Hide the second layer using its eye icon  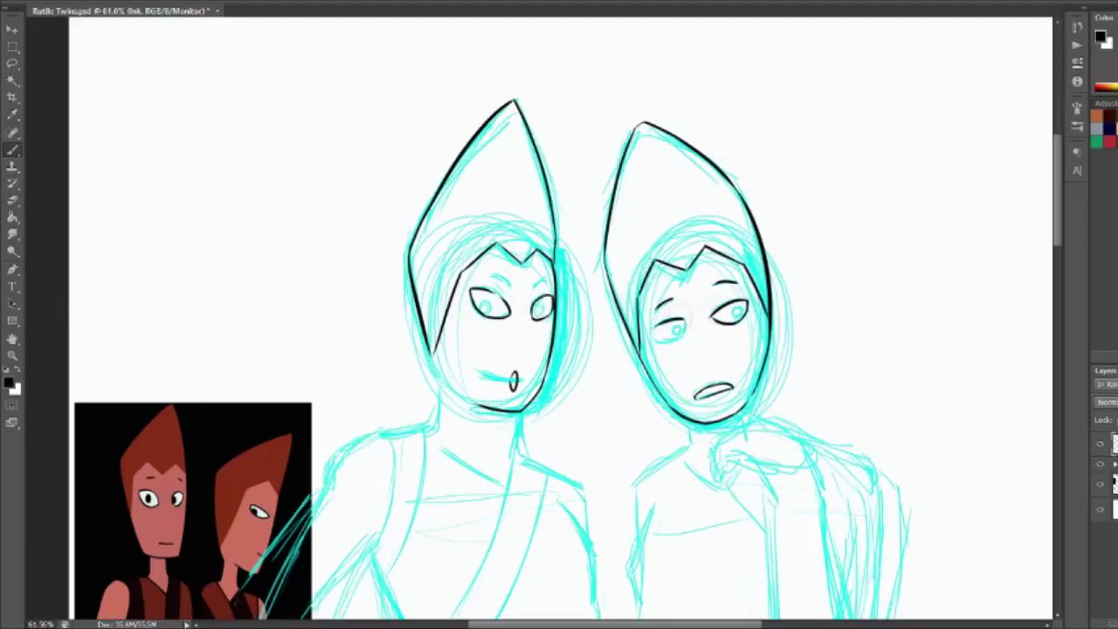(x=1101, y=463)
